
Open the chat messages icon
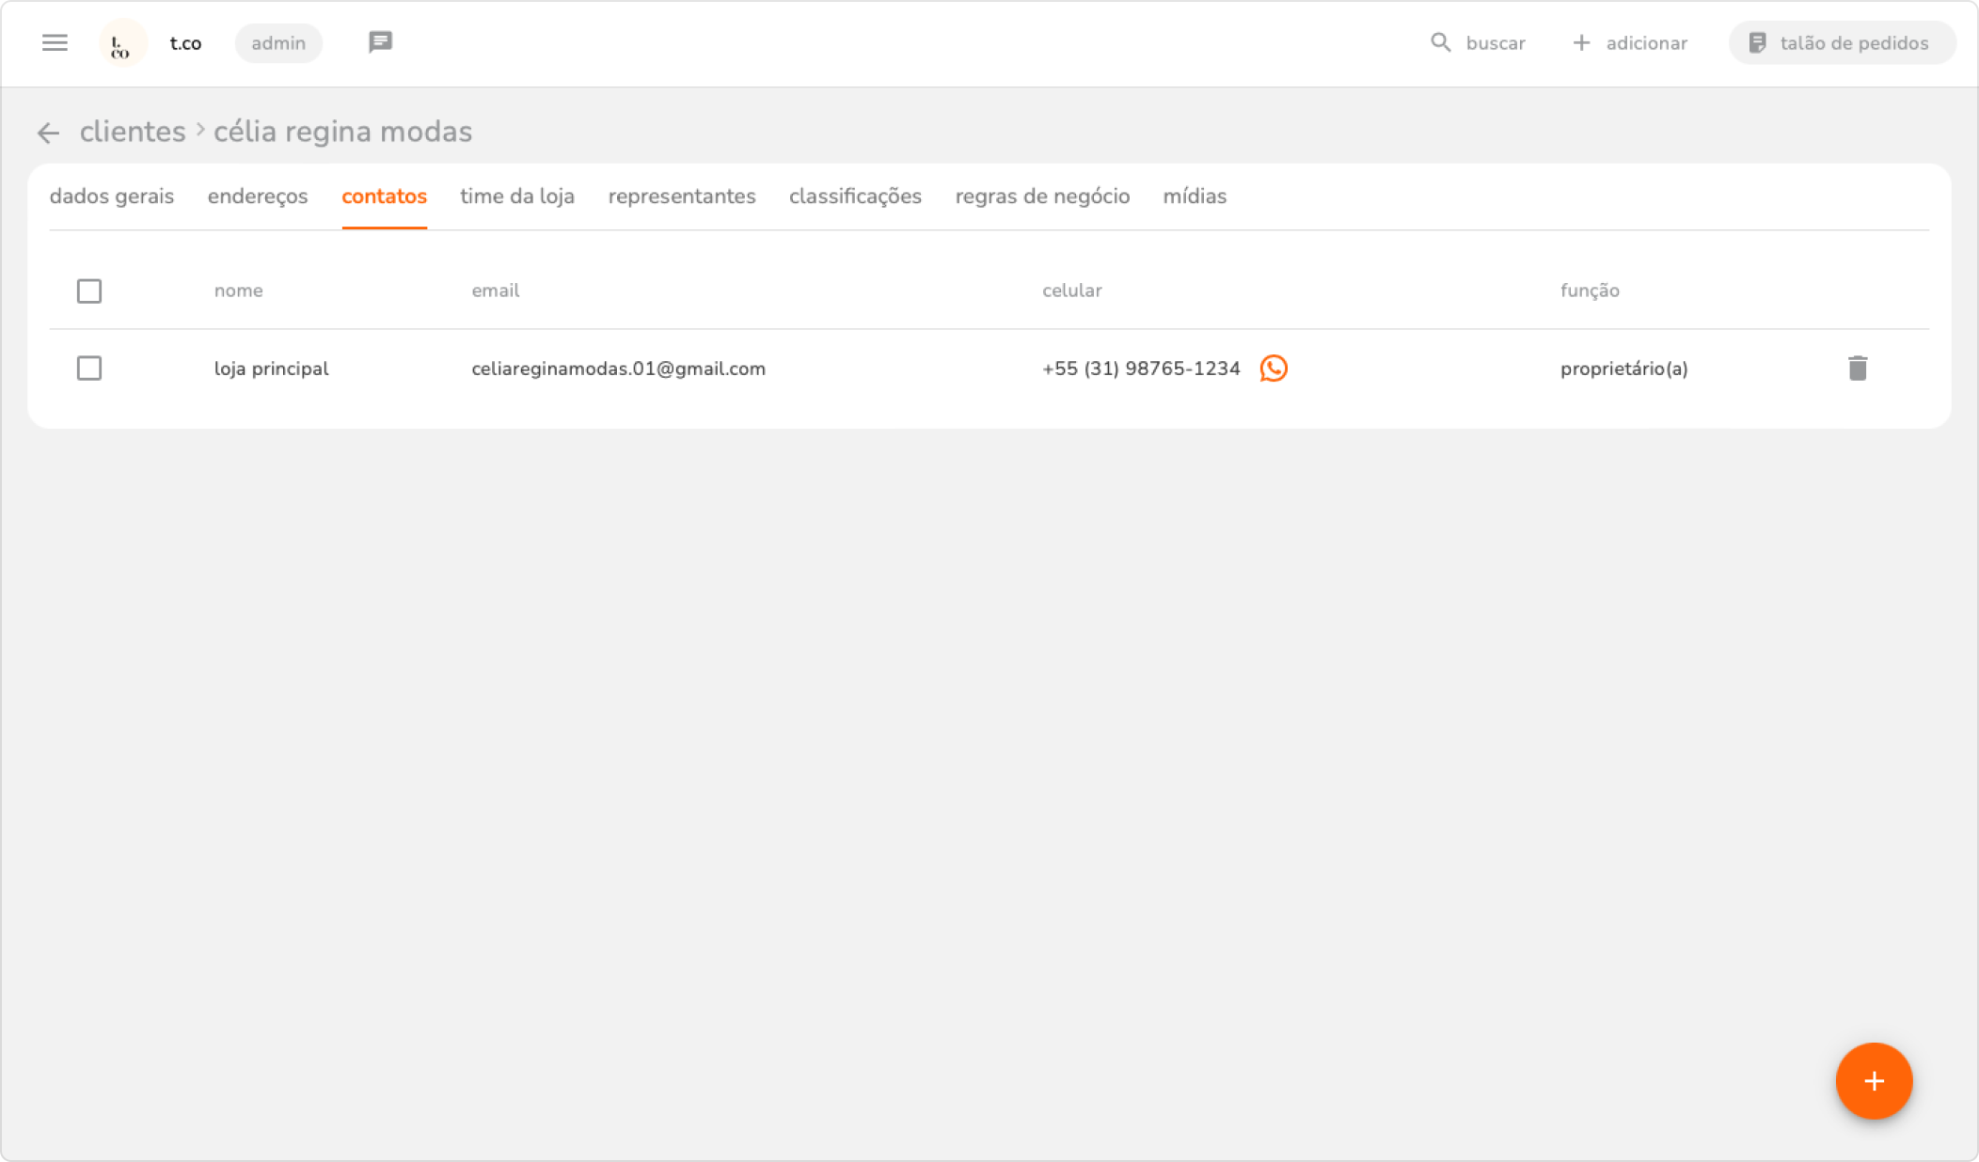tap(380, 42)
